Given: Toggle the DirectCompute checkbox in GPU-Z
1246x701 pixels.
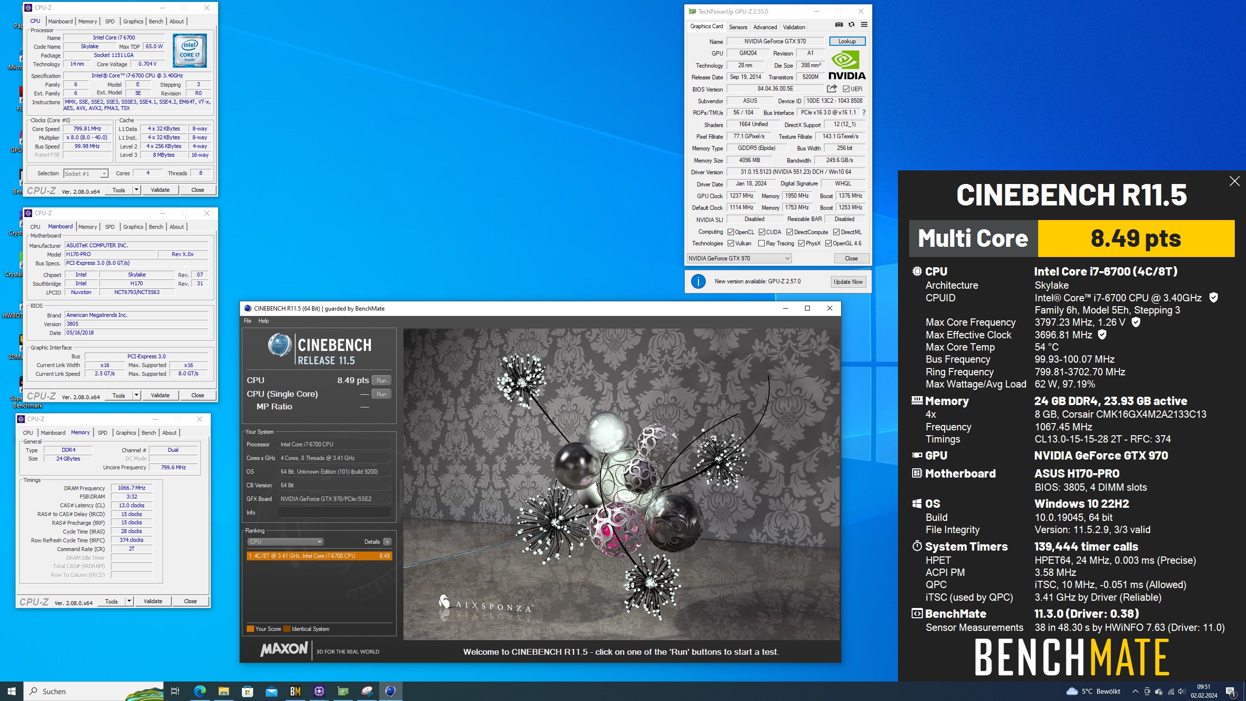Looking at the screenshot, I should pyautogui.click(x=789, y=232).
